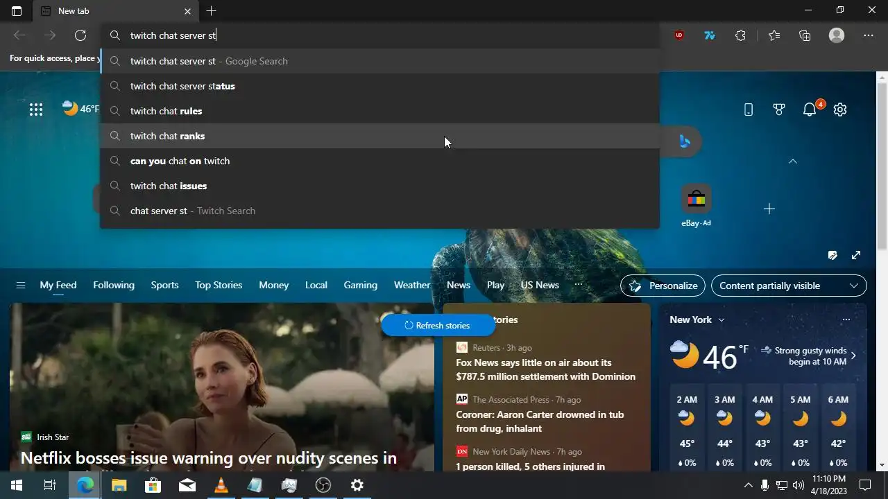This screenshot has width=888, height=499.
Task: Open OBS Studio from the taskbar
Action: point(323,485)
